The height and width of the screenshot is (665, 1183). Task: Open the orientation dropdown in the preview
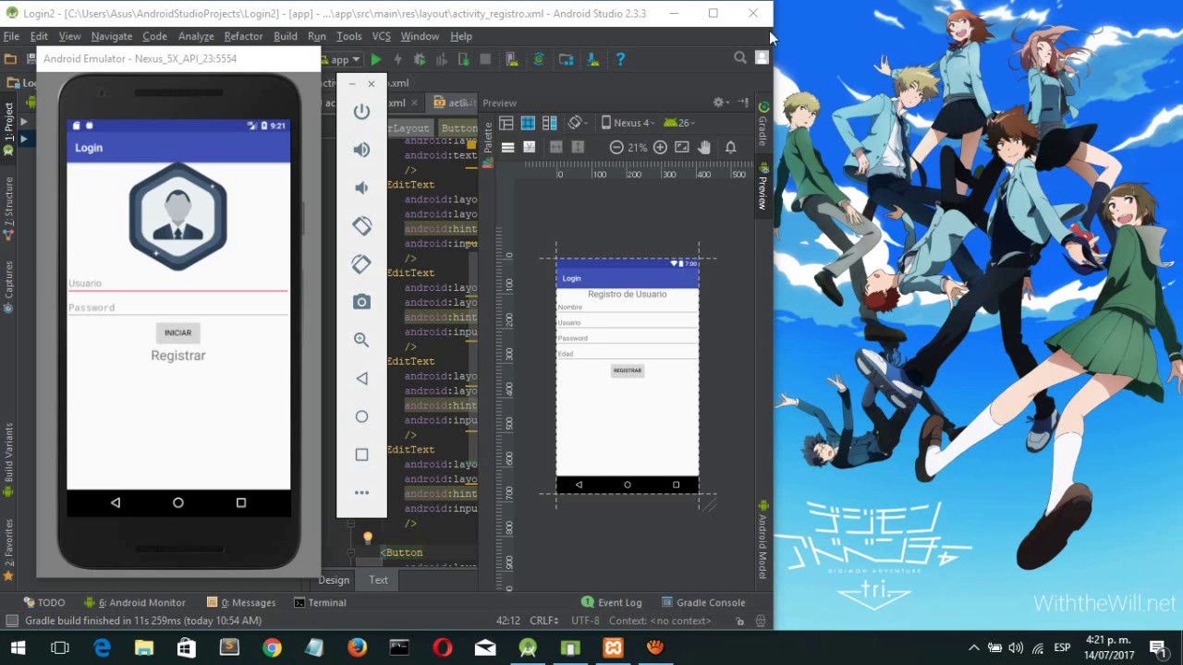579,123
